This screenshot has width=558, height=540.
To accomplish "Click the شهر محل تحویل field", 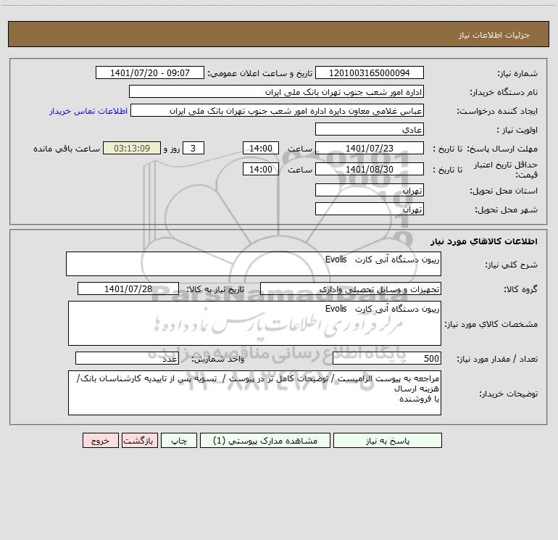I will point(370,209).
